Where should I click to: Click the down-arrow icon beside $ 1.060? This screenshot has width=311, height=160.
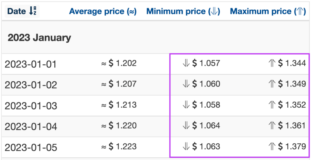pos(186,84)
